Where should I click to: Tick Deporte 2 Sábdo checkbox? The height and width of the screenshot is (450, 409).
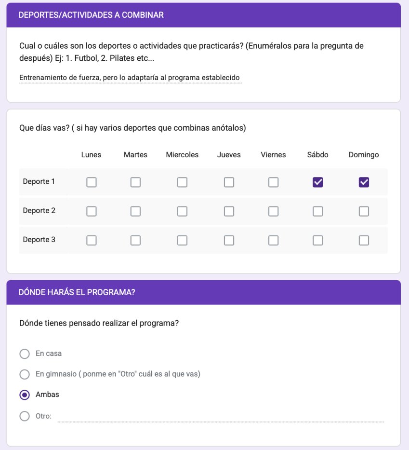pos(318,211)
